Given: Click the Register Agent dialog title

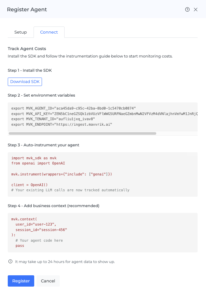Looking at the screenshot, I should (x=27, y=10).
